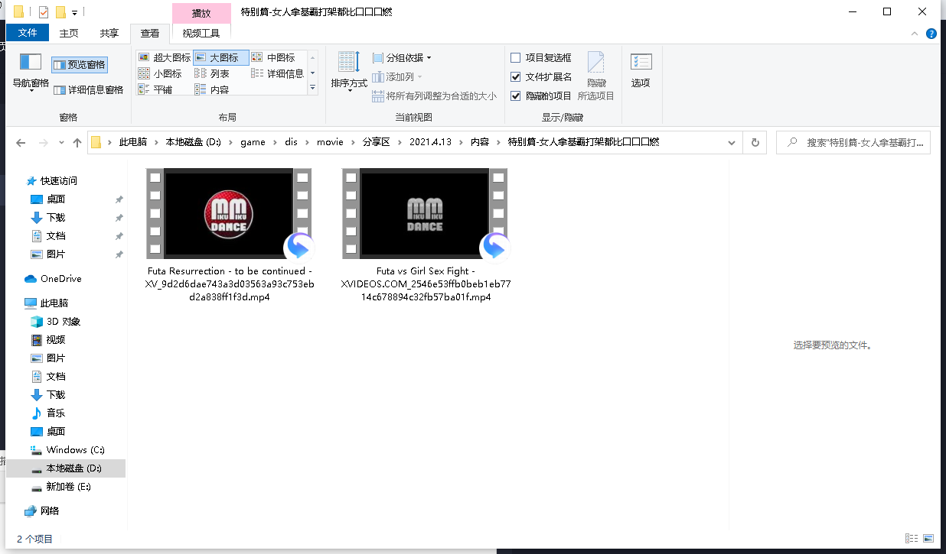
Task: Open pinned 文档 under quick access
Action: pyautogui.click(x=56, y=236)
